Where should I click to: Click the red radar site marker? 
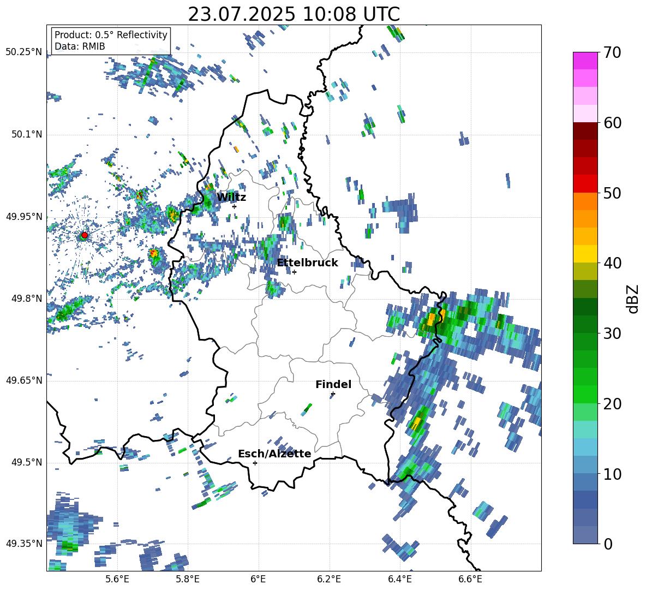[85, 235]
